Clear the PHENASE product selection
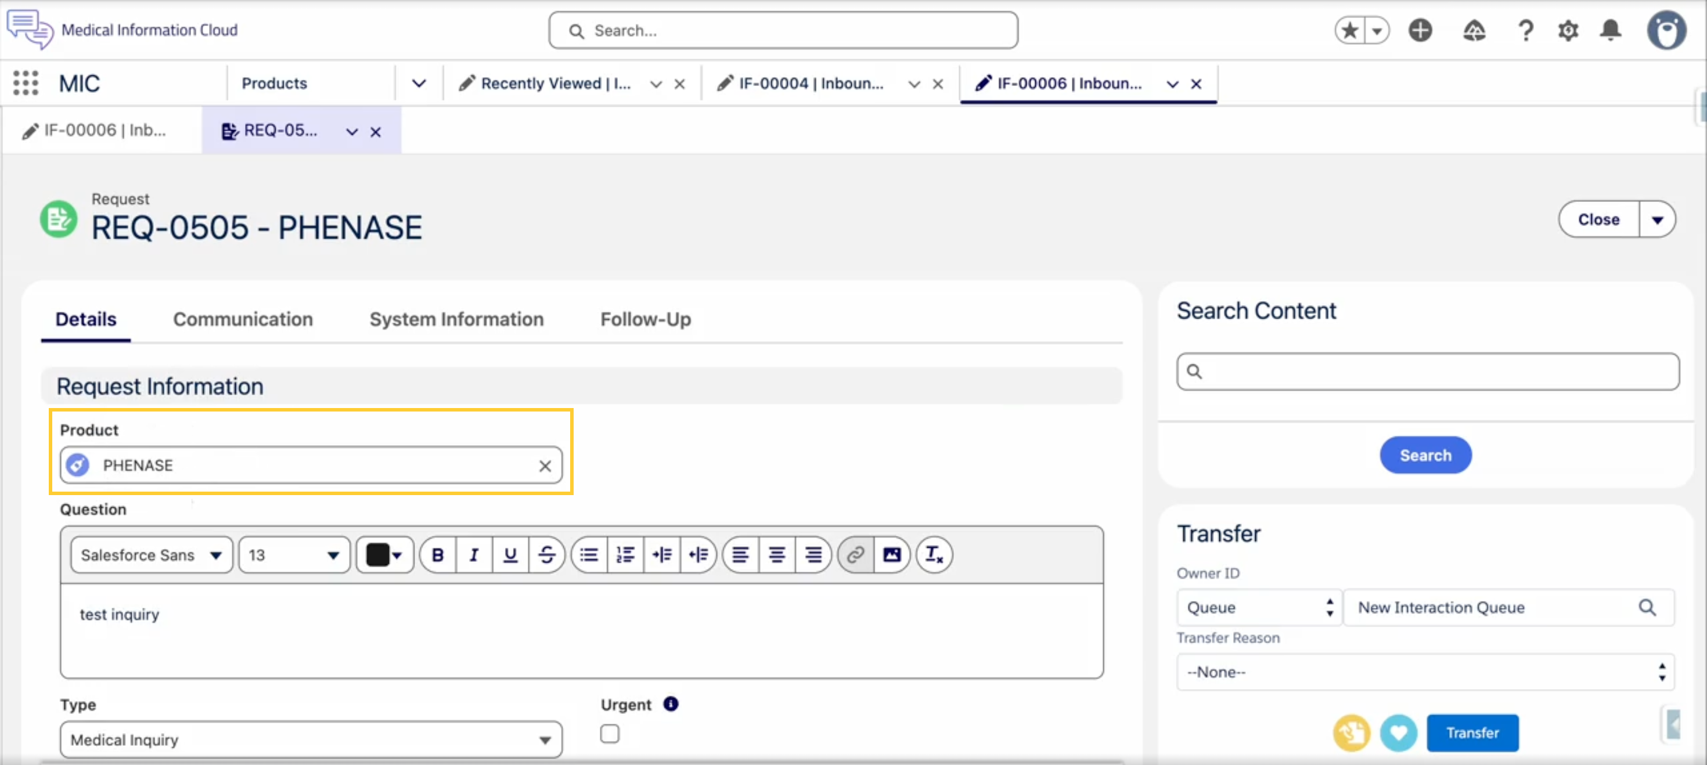Image resolution: width=1707 pixels, height=765 pixels. tap(545, 466)
